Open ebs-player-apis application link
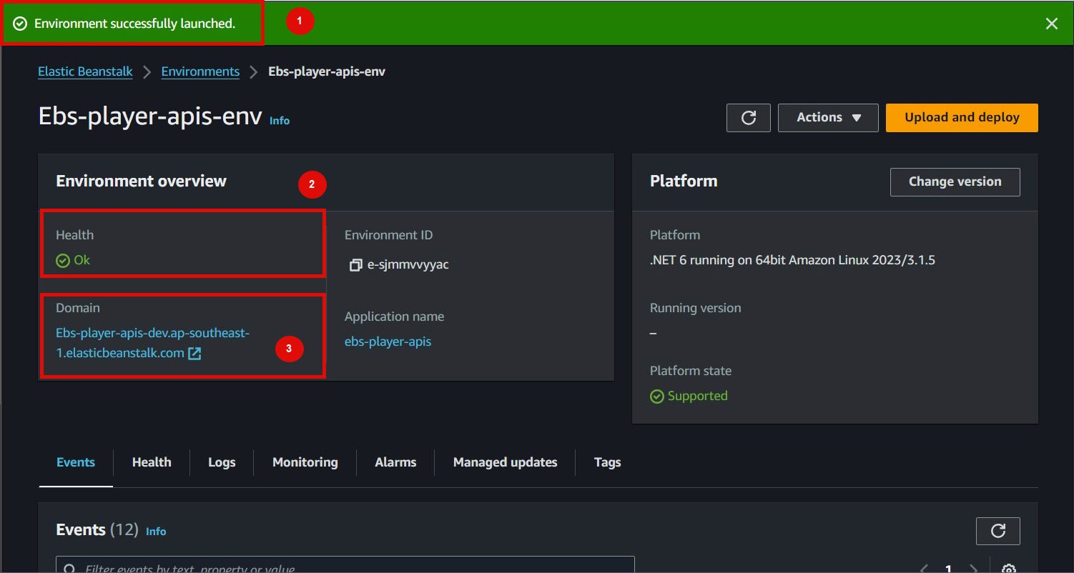 pyautogui.click(x=388, y=342)
